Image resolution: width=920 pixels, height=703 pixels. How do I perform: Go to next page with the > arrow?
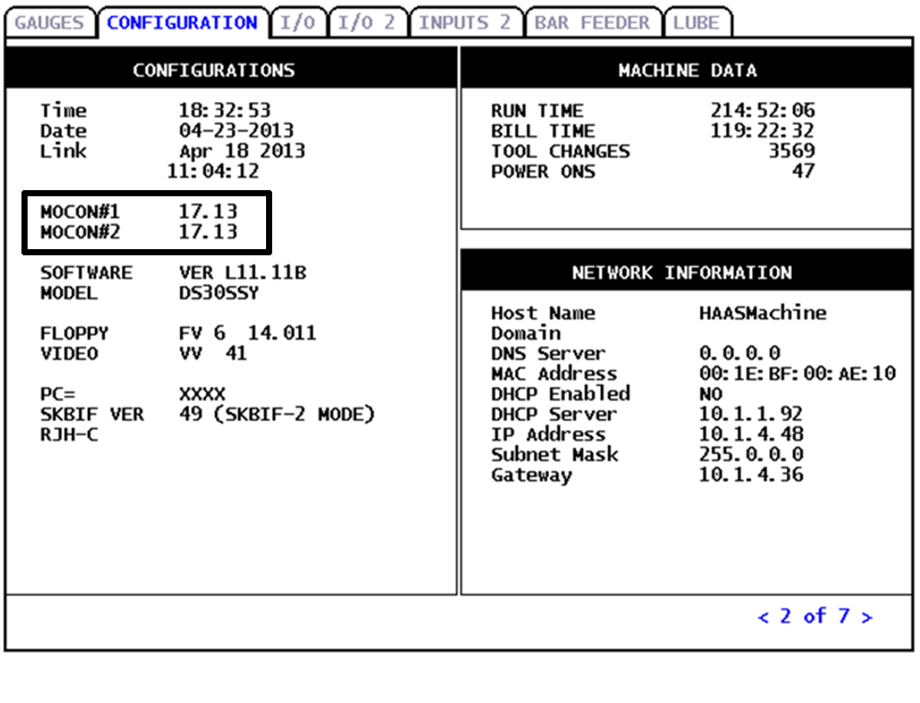pos(866,617)
